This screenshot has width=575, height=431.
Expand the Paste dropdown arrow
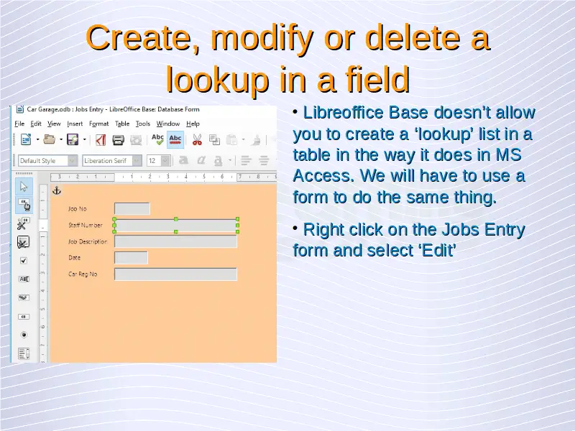click(243, 139)
